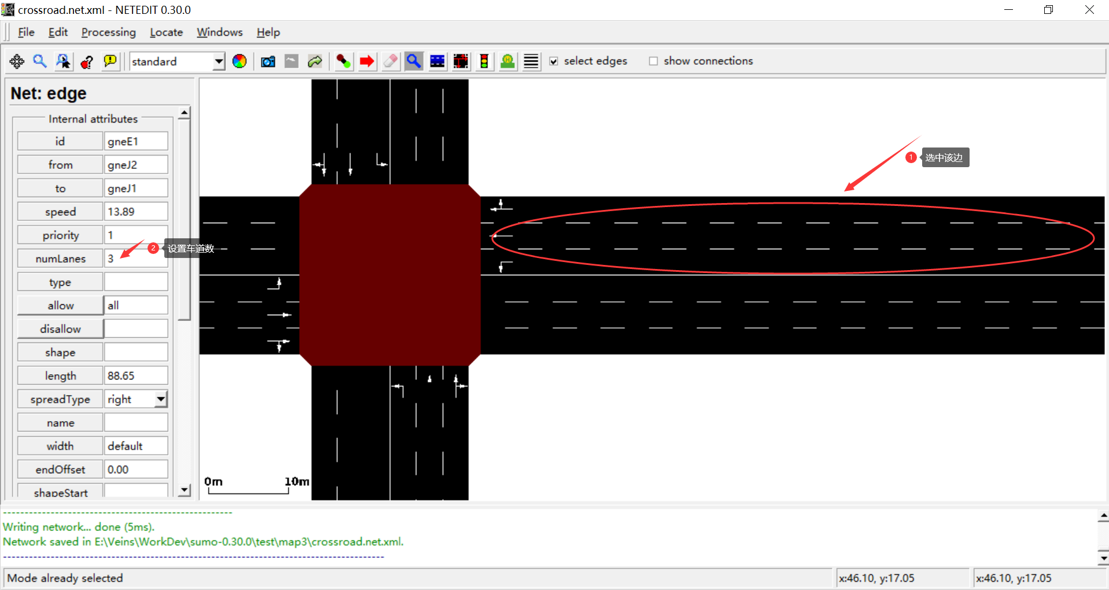Click the allow attribute button
Screen dimensions: 1109x590
click(x=60, y=305)
